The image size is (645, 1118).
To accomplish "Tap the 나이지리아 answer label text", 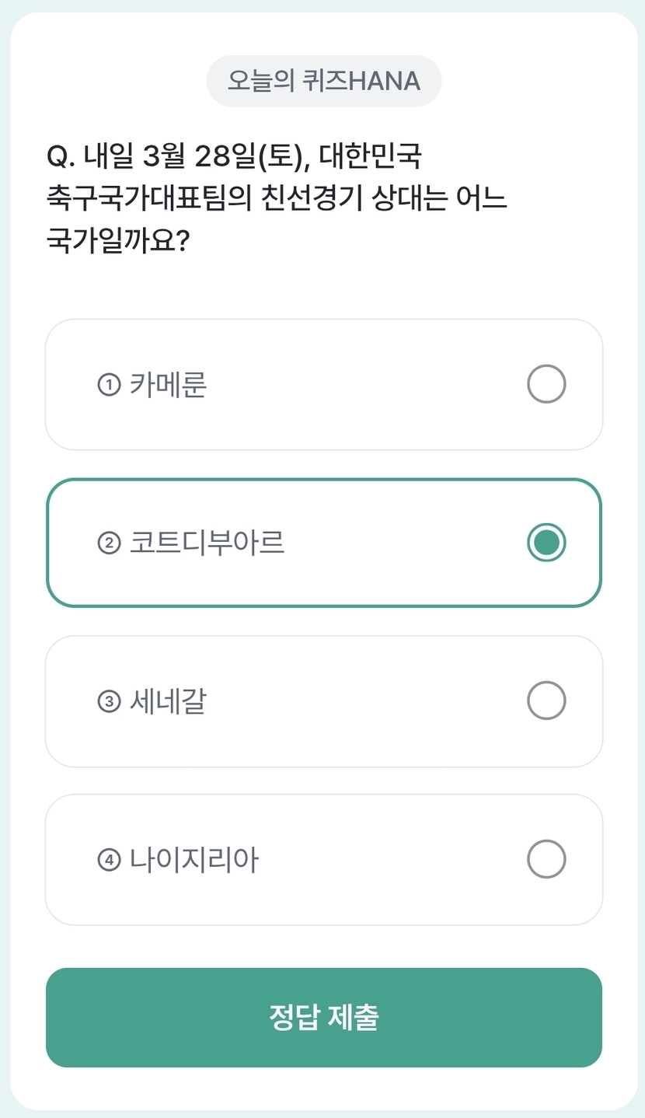I will [193, 859].
